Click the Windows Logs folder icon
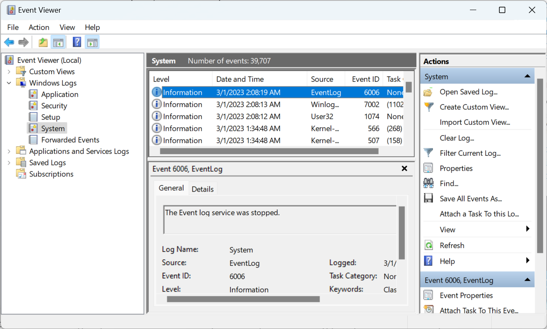Image resolution: width=547 pixels, height=329 pixels. click(21, 83)
